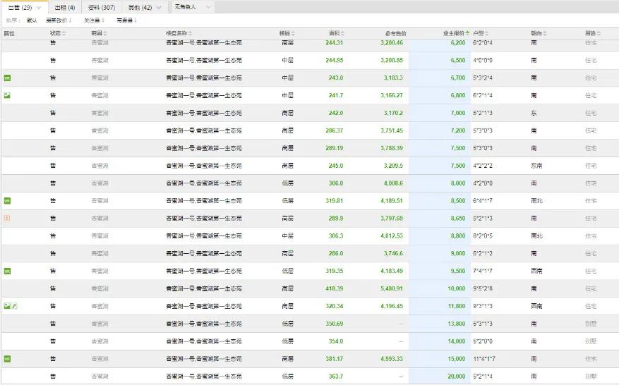The image size is (619, 385).
Task: Click the reference price 4,008.6
Action: (x=393, y=183)
